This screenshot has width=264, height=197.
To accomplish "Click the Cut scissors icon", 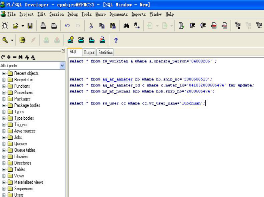I will click(x=91, y=26).
